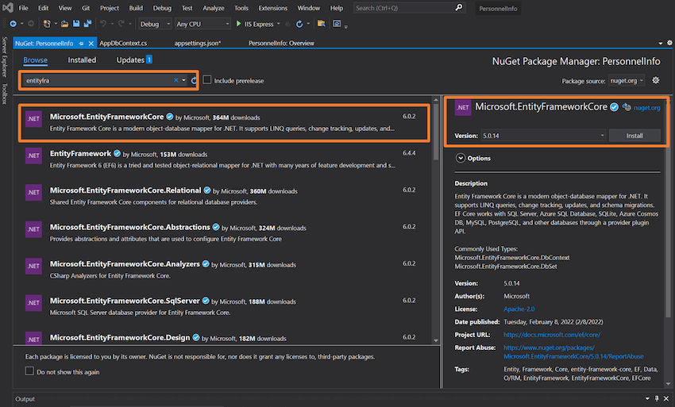This screenshot has width=675, height=407.
Task: Click the Open File folder icon
Action: tap(64, 24)
